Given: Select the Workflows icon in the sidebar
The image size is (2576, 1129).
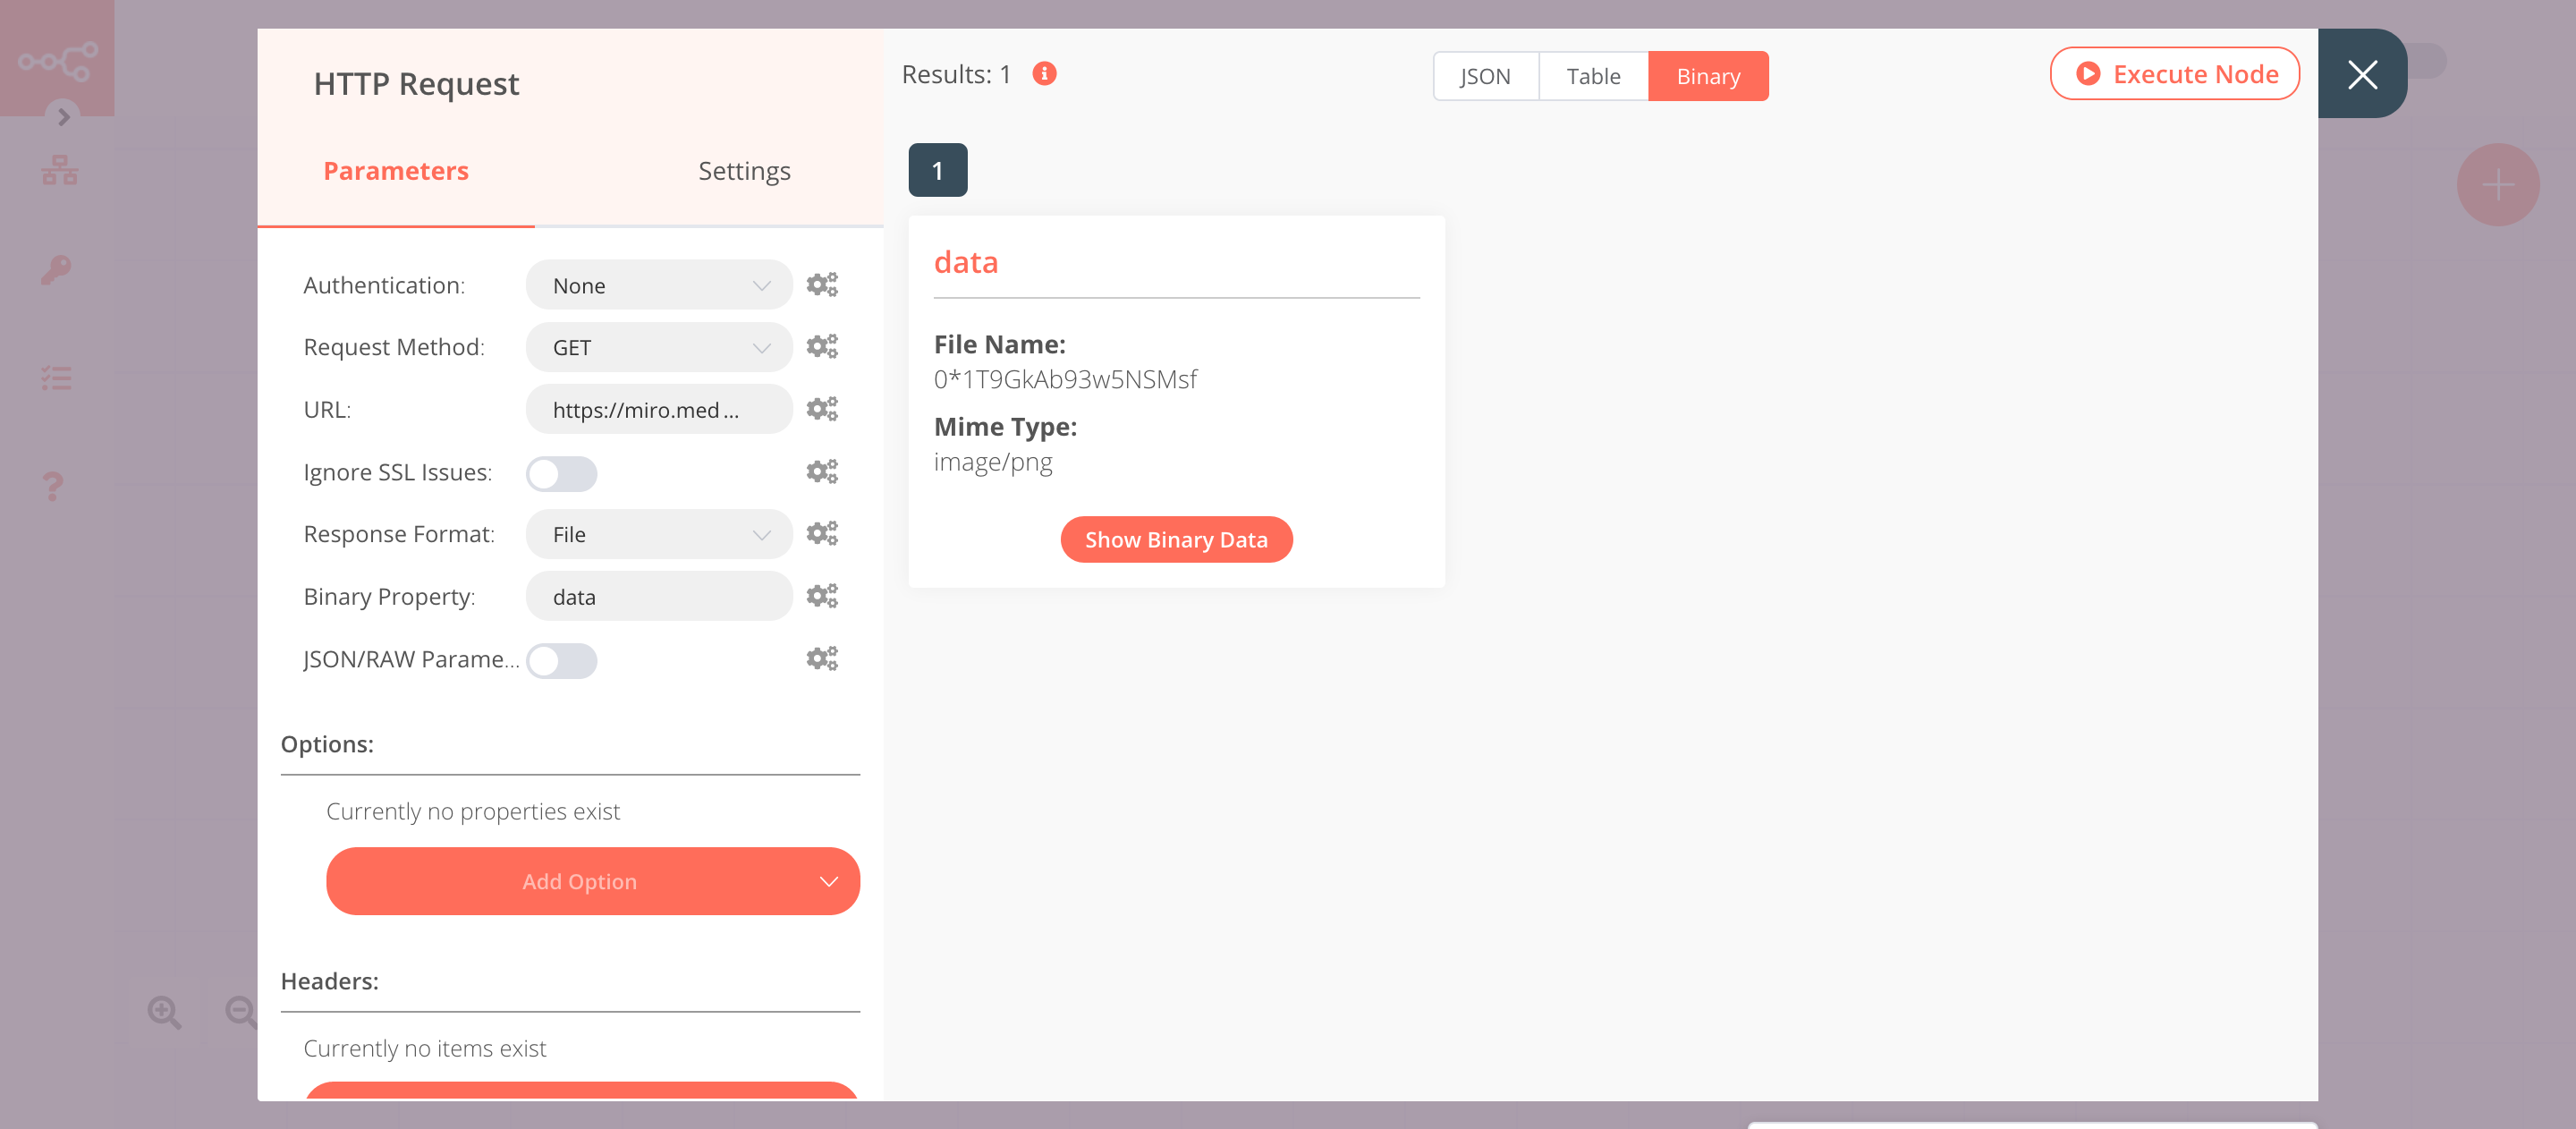Looking at the screenshot, I should click(60, 169).
